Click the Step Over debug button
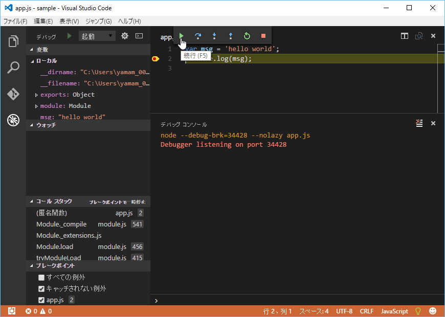The height and width of the screenshot is (317, 445). coord(198,36)
